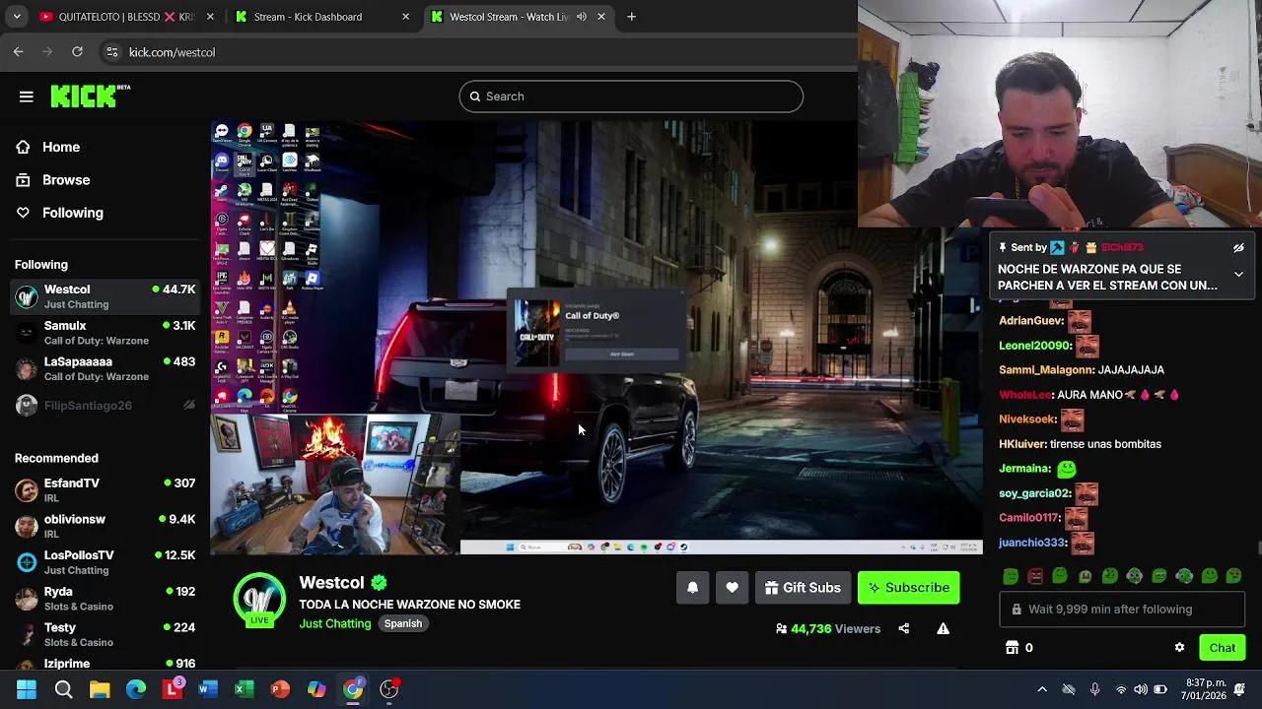This screenshot has width=1262, height=709.
Task: Reload the page
Action: tap(77, 52)
